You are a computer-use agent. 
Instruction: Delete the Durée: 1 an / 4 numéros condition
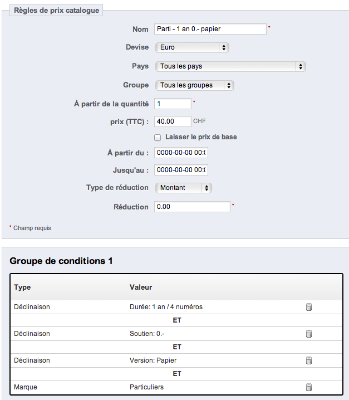(x=309, y=307)
